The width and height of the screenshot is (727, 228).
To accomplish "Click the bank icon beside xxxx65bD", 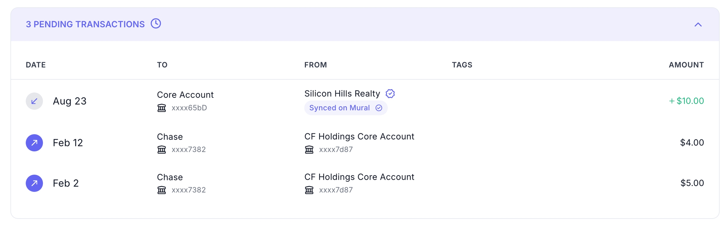I will pos(162,108).
